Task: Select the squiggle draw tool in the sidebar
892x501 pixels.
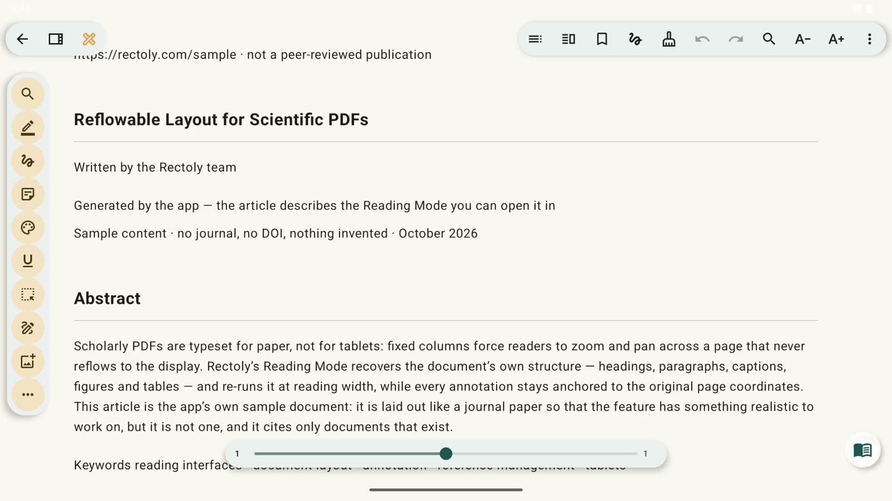Action: [28, 161]
